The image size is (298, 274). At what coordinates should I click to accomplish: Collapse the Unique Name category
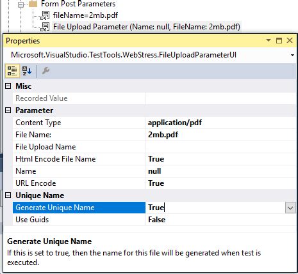[x=8, y=195]
